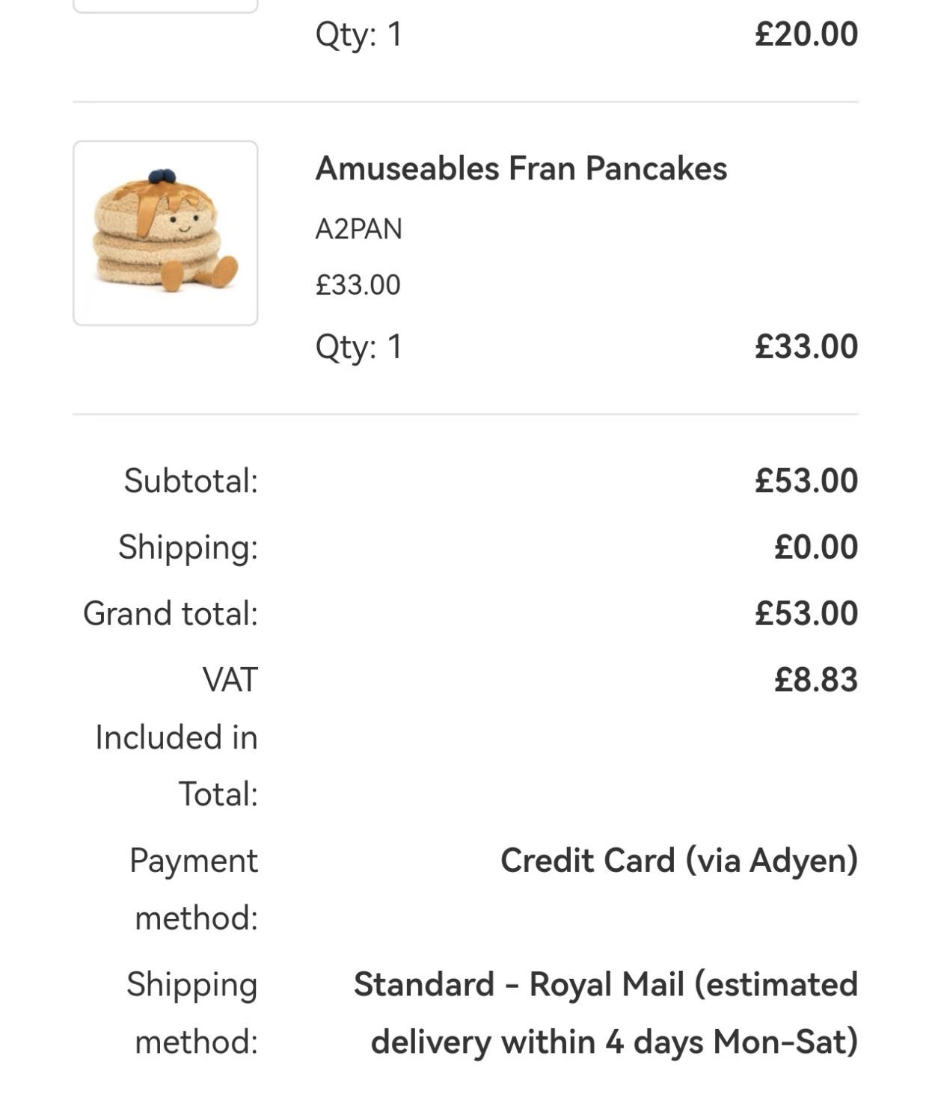Click the £33.00 unit price
Image resolution: width=929 pixels, height=1118 pixels.
pyautogui.click(x=358, y=285)
